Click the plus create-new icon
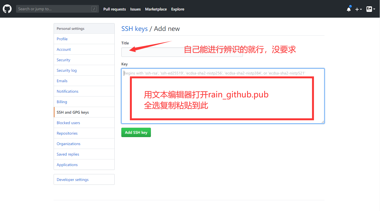The width and height of the screenshot is (380, 211). 357,9
